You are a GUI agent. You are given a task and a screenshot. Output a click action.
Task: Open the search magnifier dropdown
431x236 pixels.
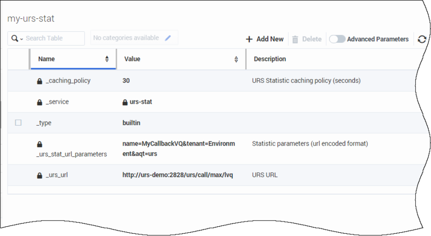[16, 39]
